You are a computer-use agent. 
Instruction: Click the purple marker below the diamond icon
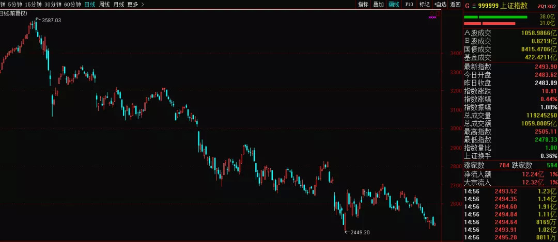point(432,17)
